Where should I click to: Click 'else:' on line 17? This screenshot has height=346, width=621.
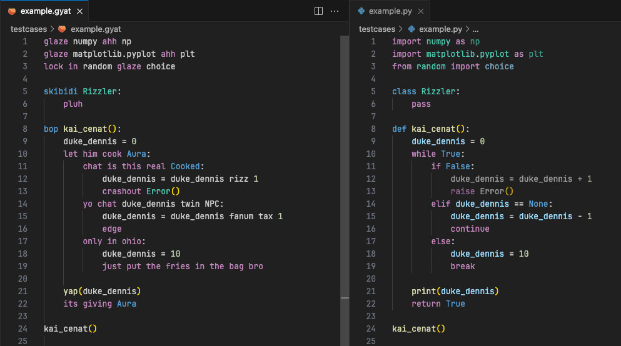(x=443, y=241)
